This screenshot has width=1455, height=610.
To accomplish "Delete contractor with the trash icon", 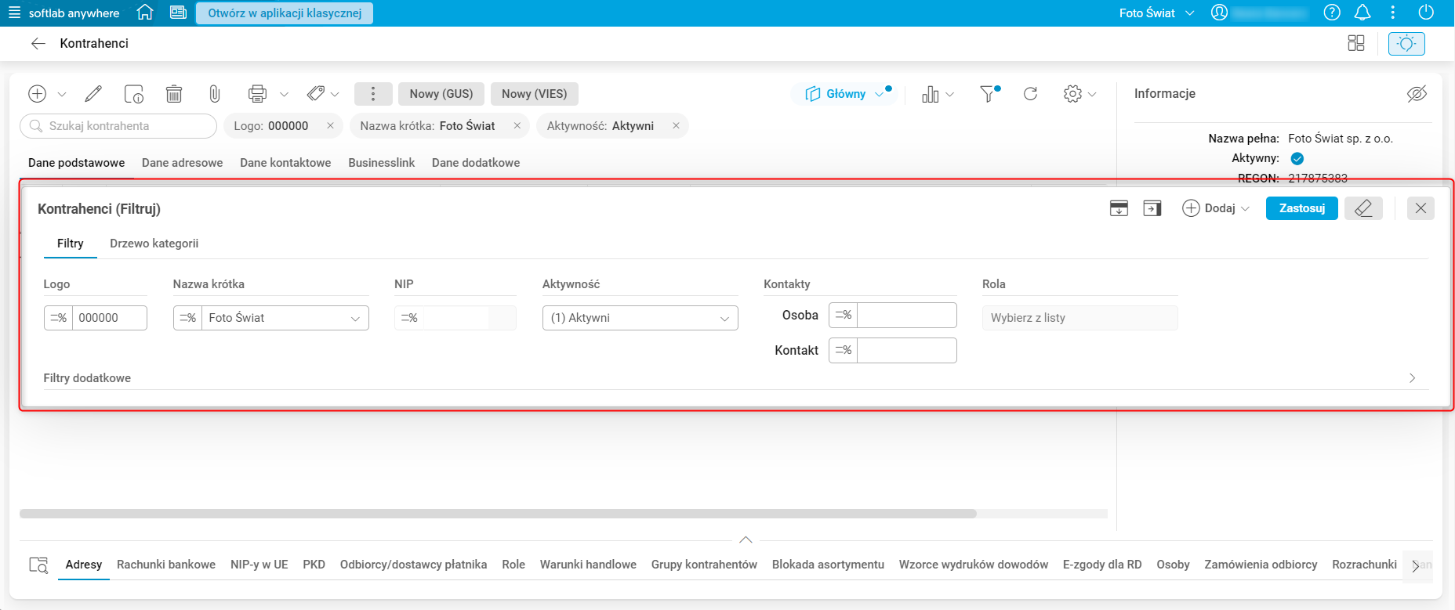I will pos(174,94).
